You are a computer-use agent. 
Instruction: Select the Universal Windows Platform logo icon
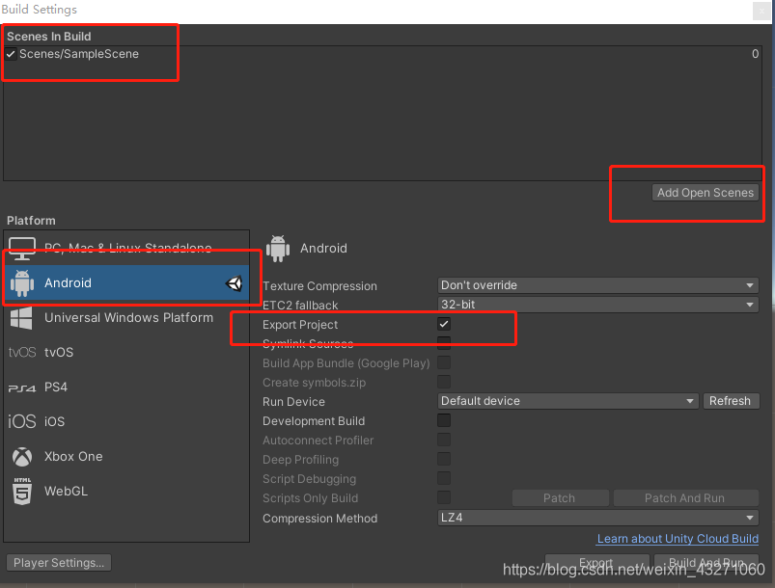pos(21,318)
